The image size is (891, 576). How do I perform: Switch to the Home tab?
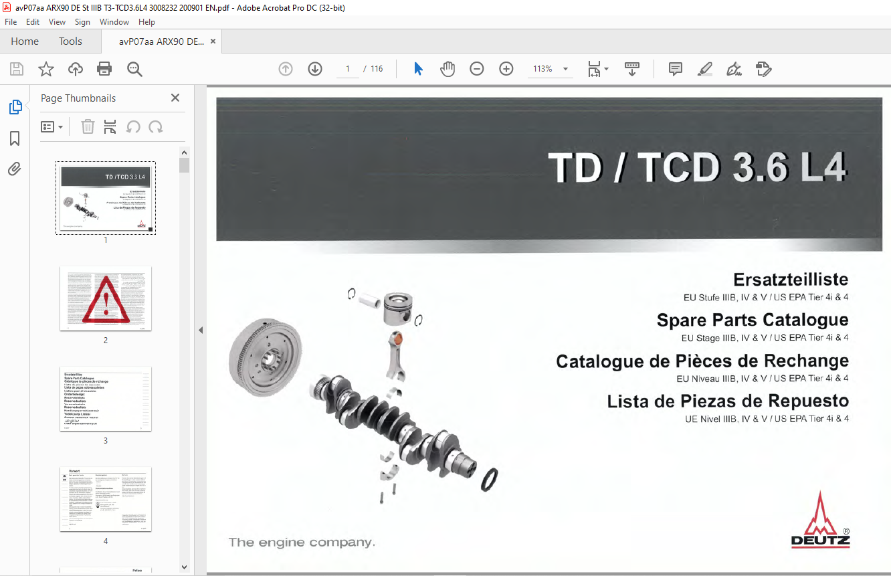click(25, 41)
